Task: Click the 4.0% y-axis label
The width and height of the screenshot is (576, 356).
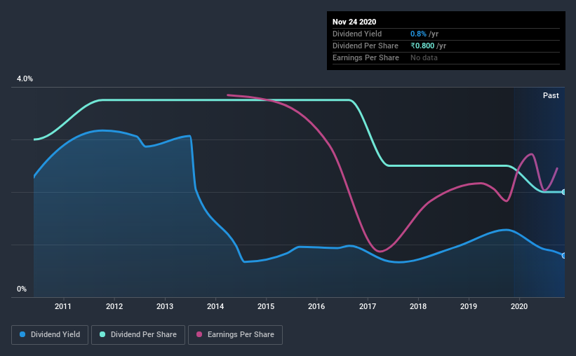Action: pos(25,79)
